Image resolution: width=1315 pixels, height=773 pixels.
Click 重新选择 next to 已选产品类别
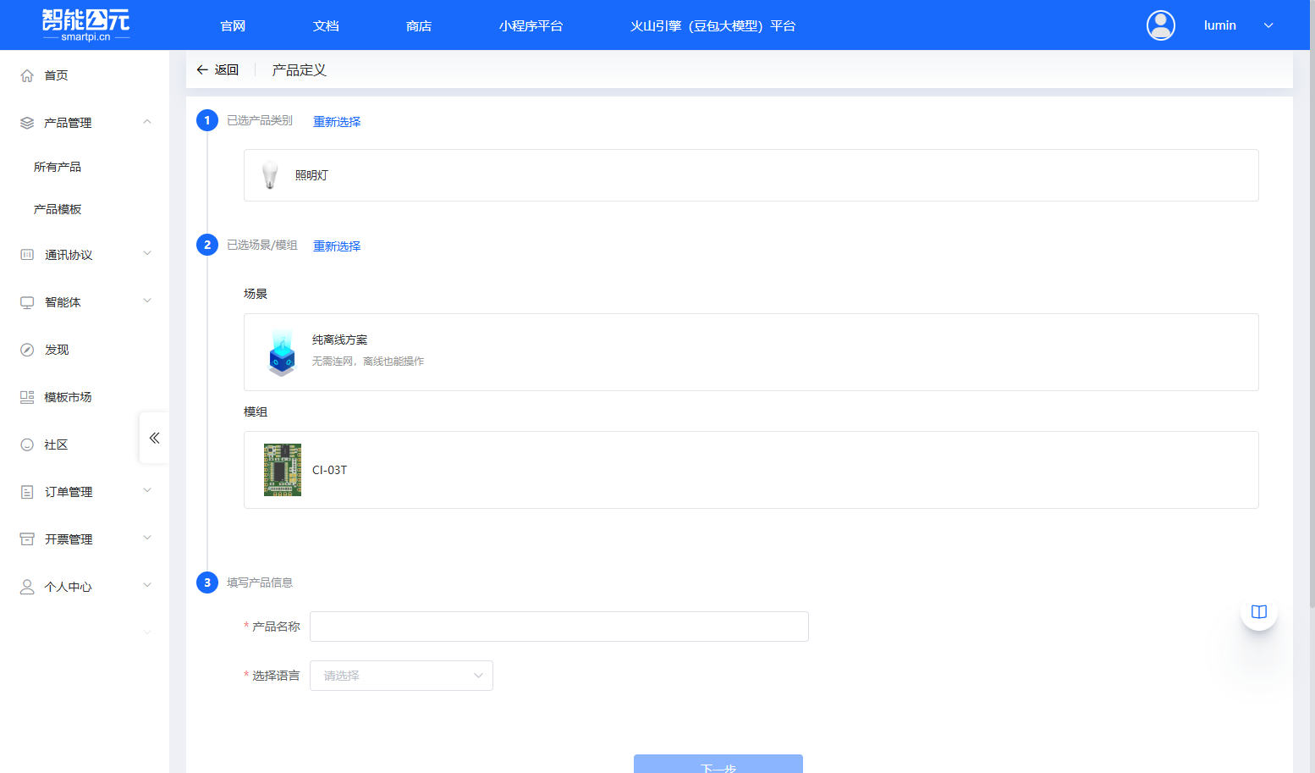pyautogui.click(x=336, y=121)
